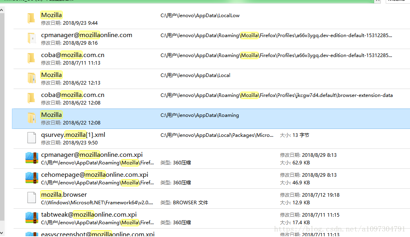Click date 2018/7/11 11:15
Screen dimensions: 410x237
click(x=321, y=215)
